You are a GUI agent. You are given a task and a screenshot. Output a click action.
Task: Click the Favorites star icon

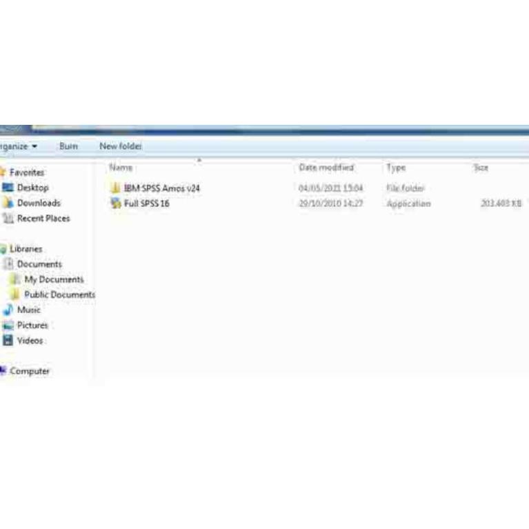pyautogui.click(x=3, y=172)
